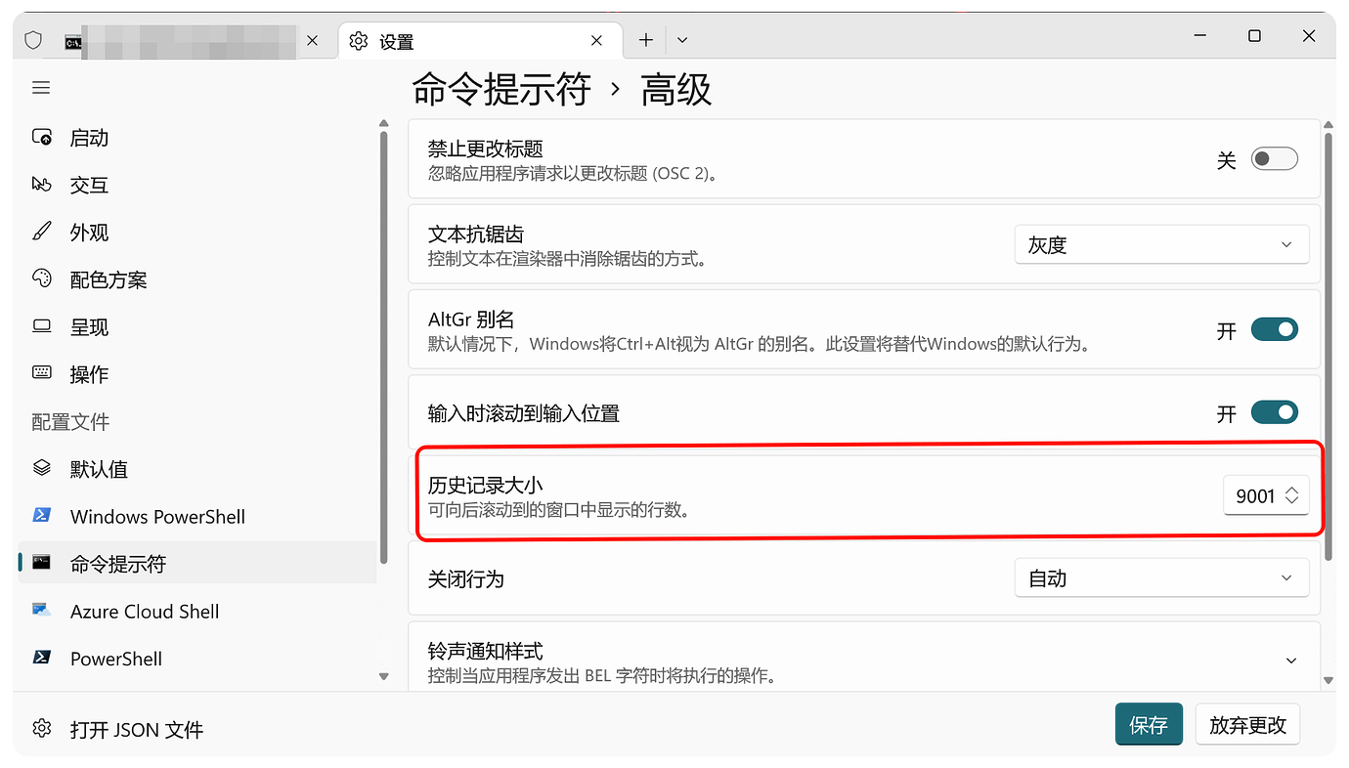Click the 交互 interaction icon

click(42, 185)
